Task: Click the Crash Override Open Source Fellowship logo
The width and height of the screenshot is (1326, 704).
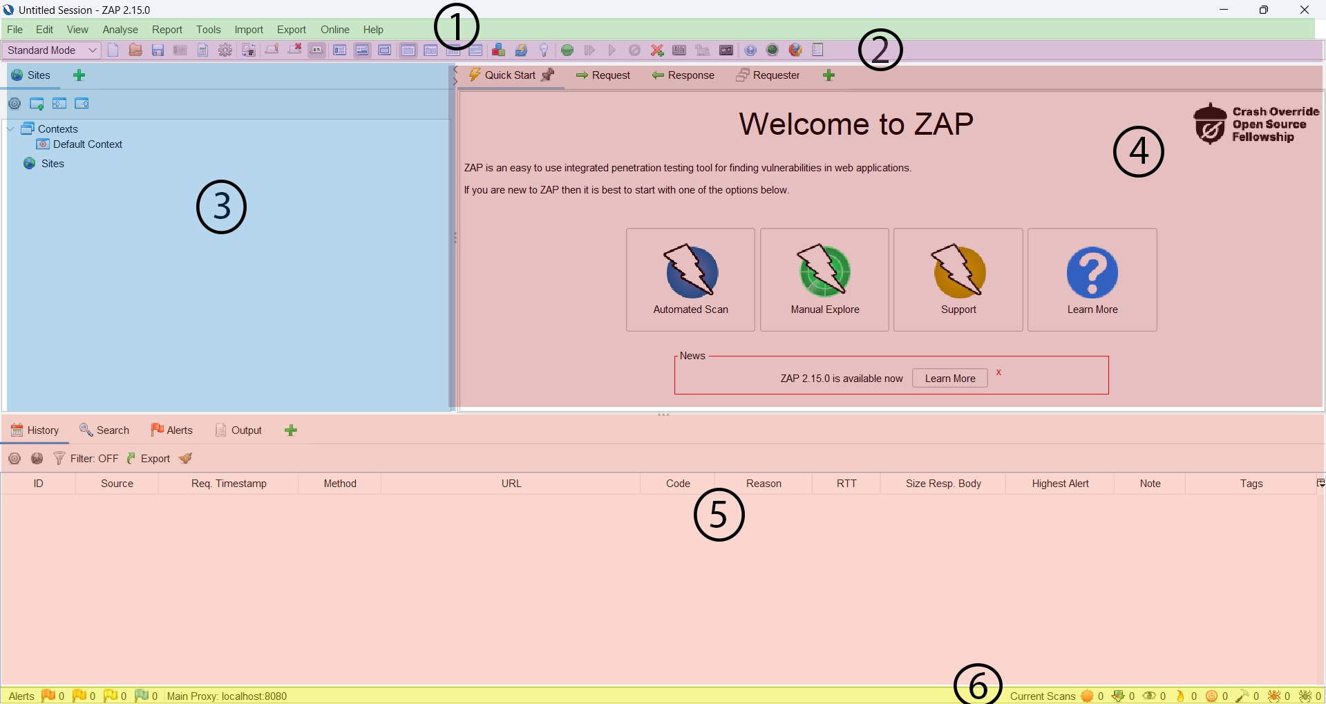Action: tap(1256, 124)
